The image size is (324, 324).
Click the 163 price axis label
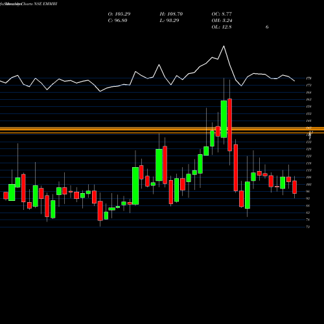[308, 100]
